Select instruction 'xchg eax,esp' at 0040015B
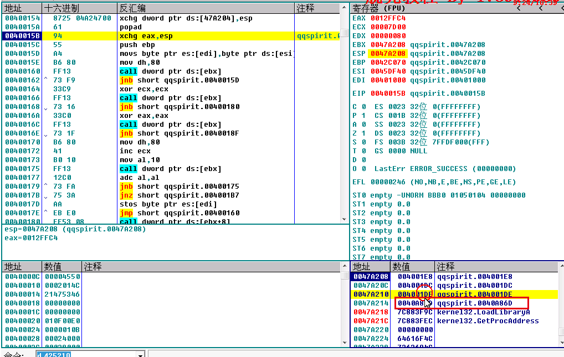This screenshot has width=564, height=357. [x=146, y=36]
